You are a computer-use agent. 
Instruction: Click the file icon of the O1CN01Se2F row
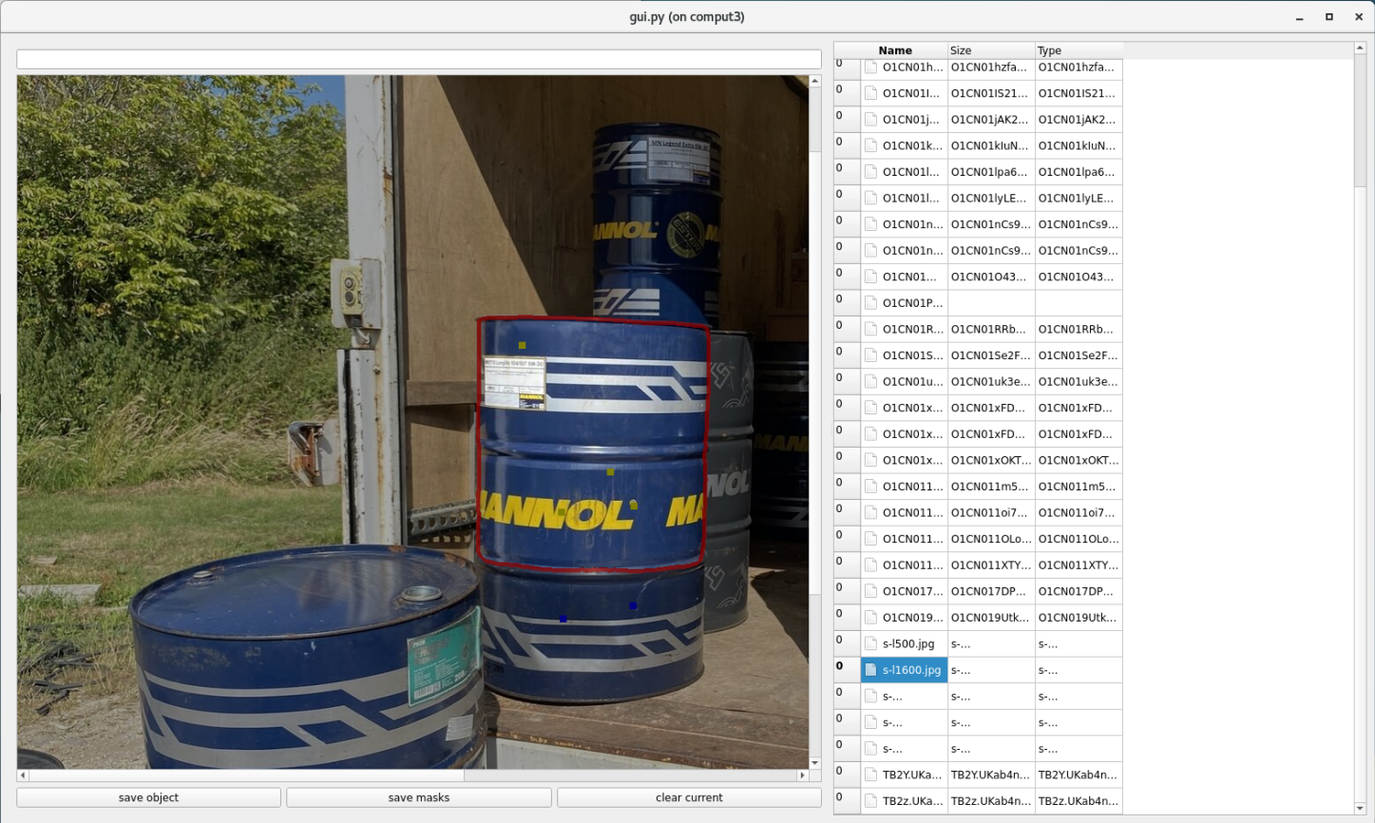click(870, 355)
